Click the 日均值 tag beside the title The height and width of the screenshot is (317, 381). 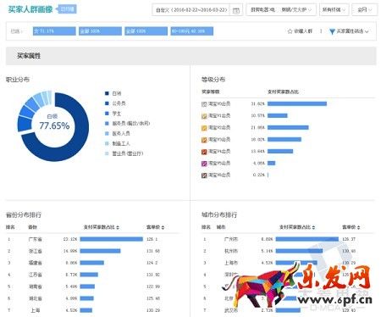[66, 9]
